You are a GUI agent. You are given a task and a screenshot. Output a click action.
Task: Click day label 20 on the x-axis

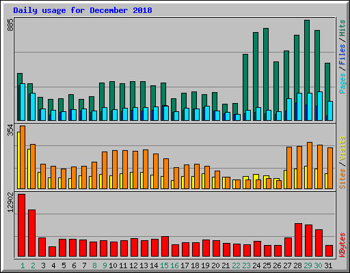(215, 265)
